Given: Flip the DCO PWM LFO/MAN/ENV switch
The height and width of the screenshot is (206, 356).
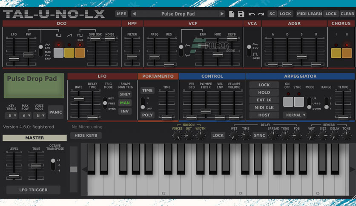Looking at the screenshot, I should (40, 51).
